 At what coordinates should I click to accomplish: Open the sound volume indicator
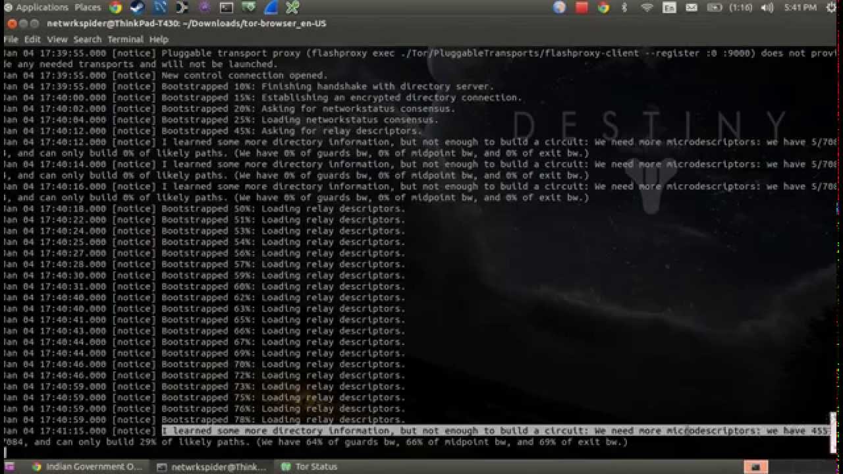coord(767,8)
